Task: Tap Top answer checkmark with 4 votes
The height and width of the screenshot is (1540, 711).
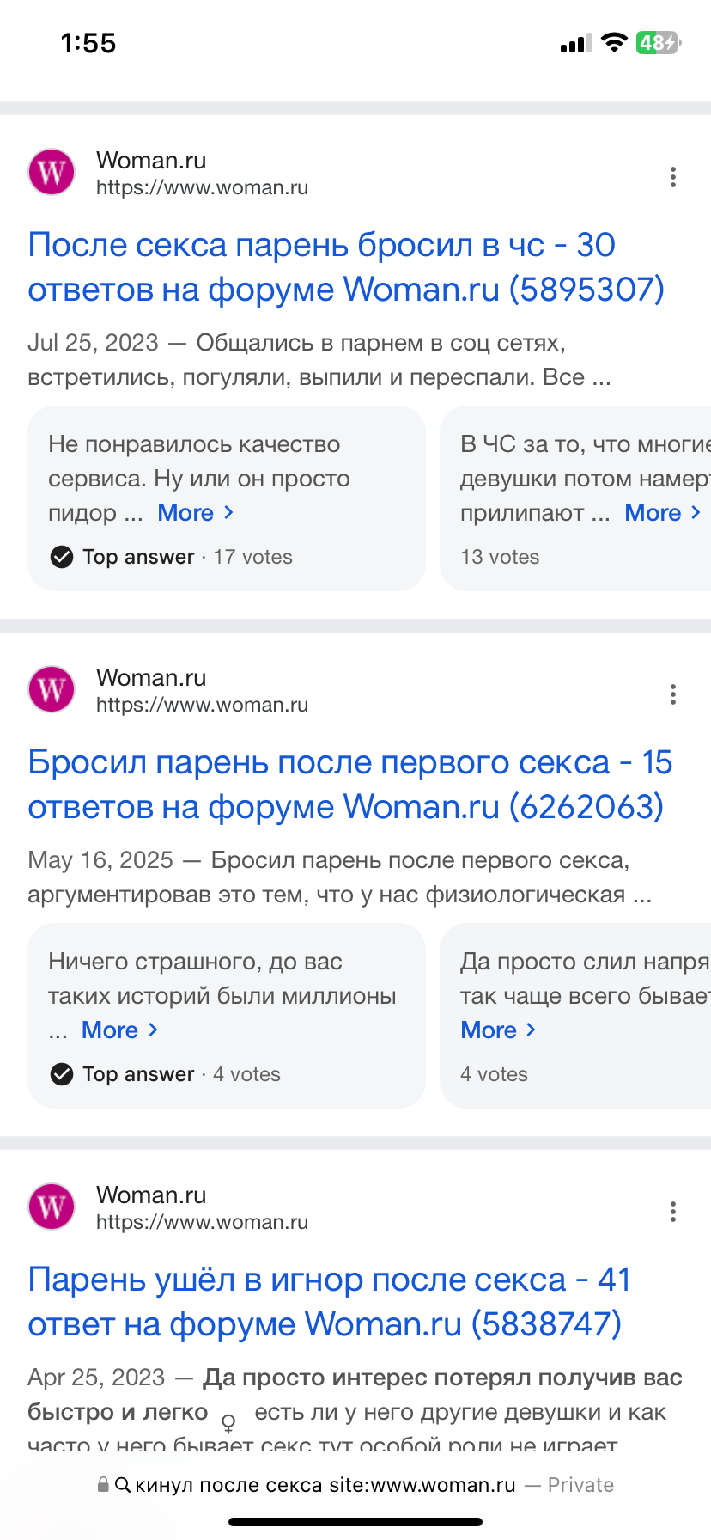Action: point(62,1074)
